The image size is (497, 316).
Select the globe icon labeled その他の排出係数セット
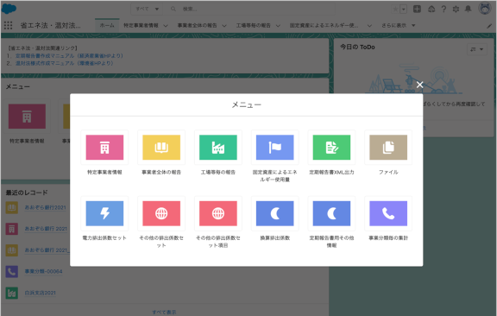161,213
